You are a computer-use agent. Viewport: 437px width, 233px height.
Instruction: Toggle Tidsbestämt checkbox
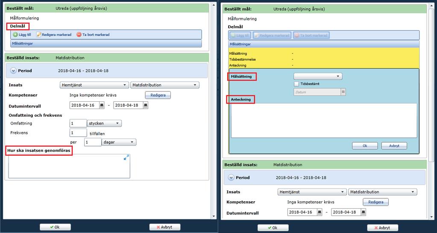coord(296,84)
